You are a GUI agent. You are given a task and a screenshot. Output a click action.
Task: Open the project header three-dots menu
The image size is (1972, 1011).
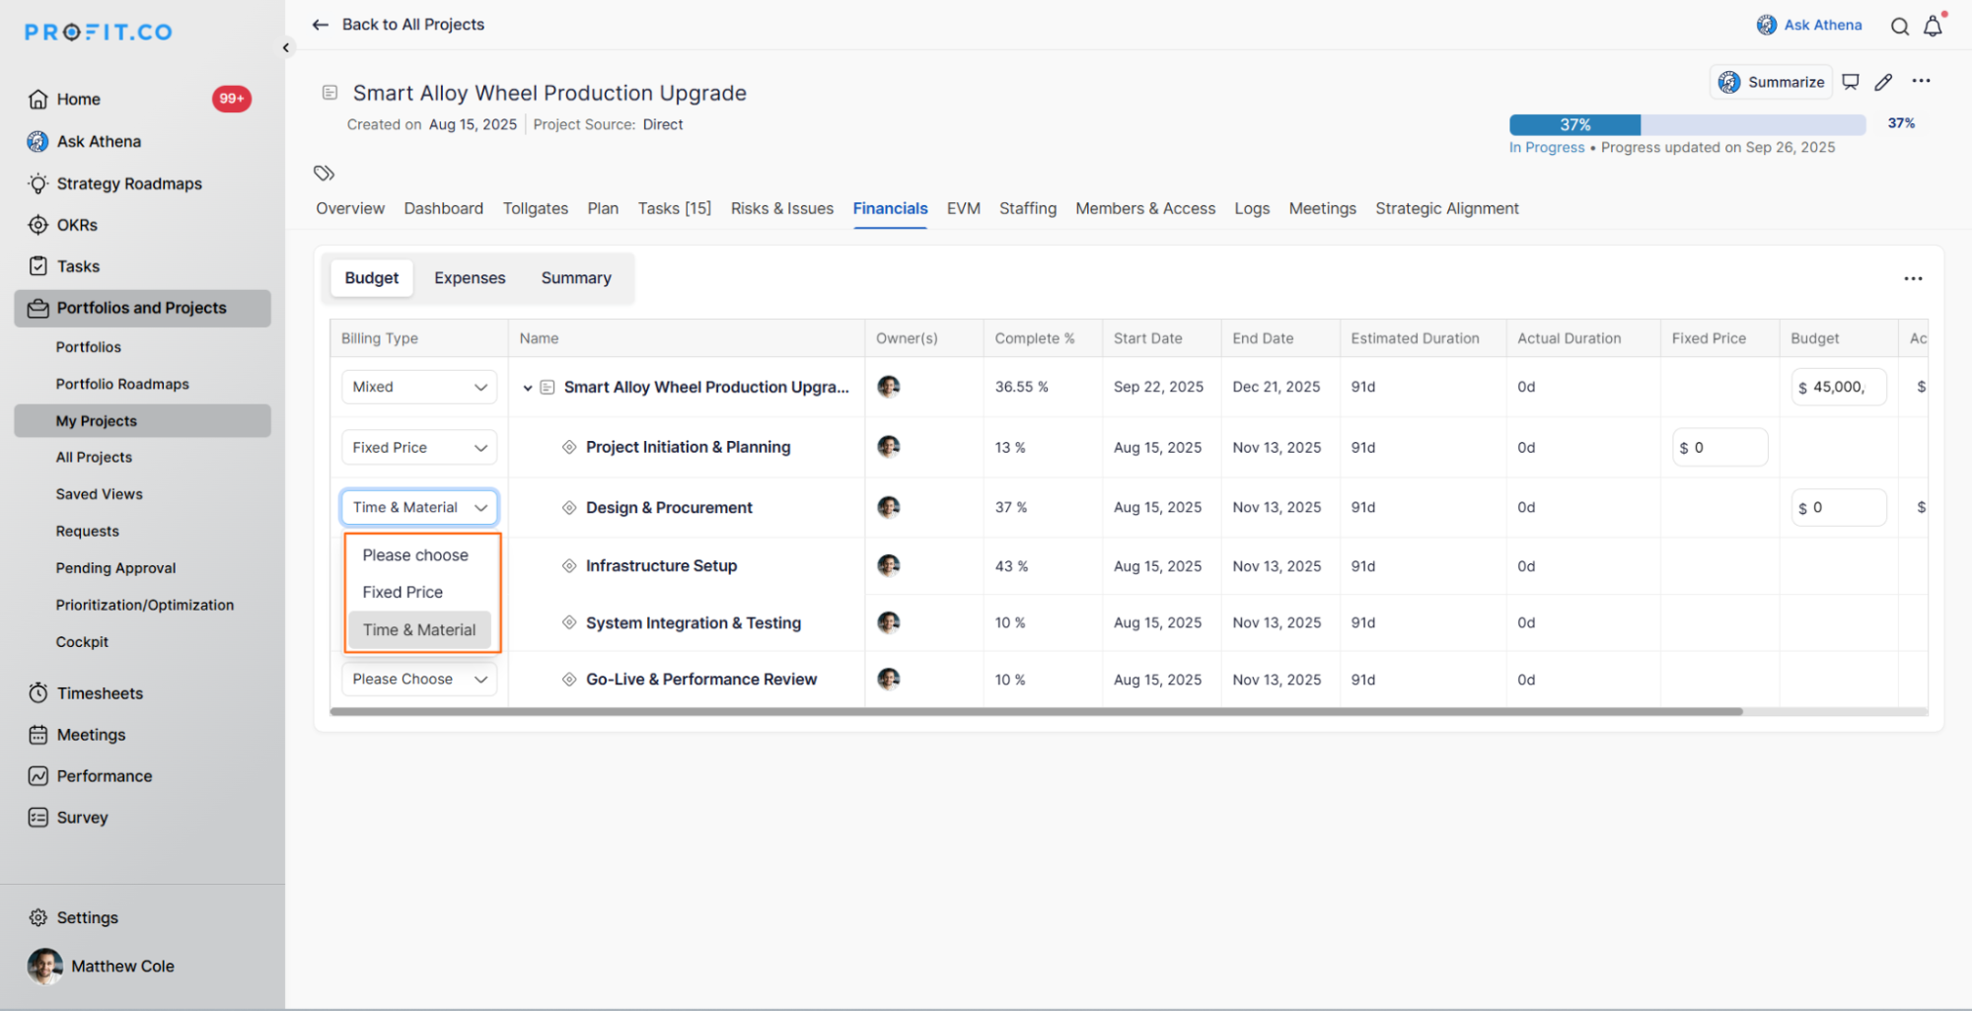tap(1921, 81)
